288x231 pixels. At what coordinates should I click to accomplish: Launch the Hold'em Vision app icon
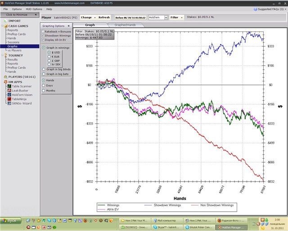(x=9, y=95)
